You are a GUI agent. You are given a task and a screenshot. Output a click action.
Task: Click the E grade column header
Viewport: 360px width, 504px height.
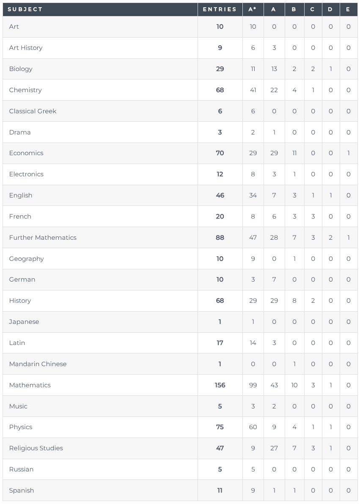(348, 9)
